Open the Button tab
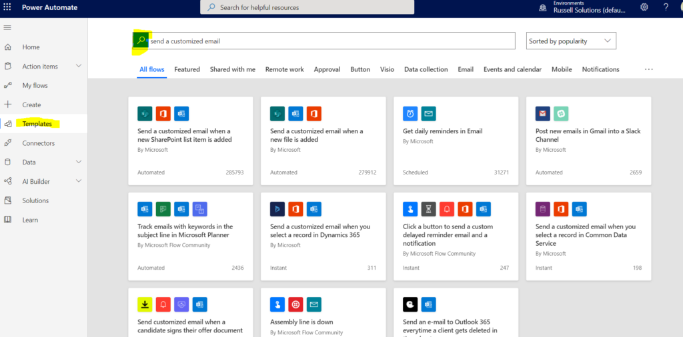683x337 pixels. (360, 69)
